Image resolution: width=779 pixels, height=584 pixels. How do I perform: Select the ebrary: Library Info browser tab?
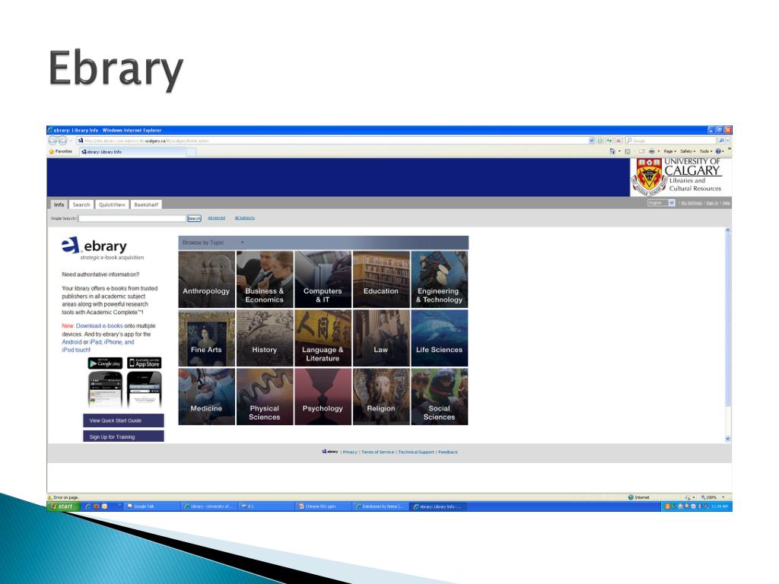click(x=133, y=152)
